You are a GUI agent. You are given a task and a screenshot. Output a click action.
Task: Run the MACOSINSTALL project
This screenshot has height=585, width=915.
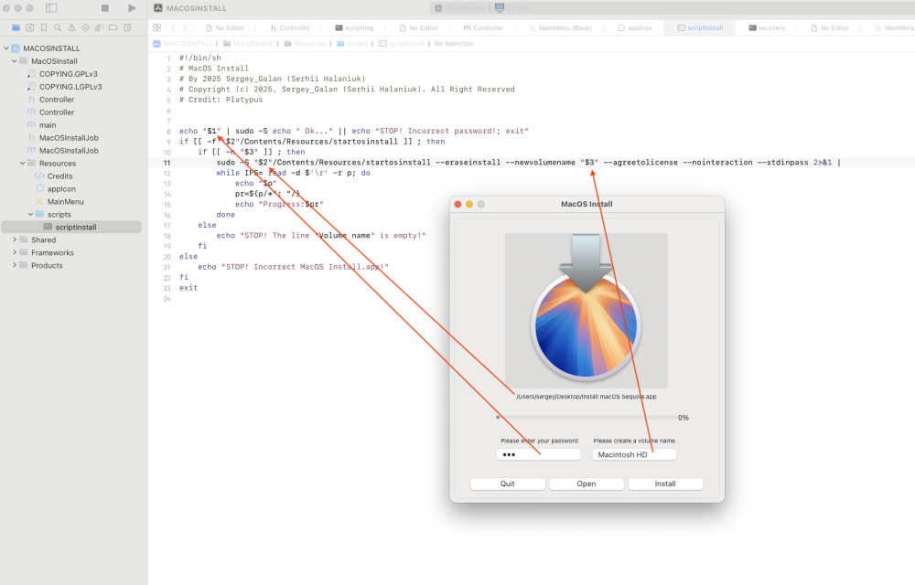(x=132, y=8)
